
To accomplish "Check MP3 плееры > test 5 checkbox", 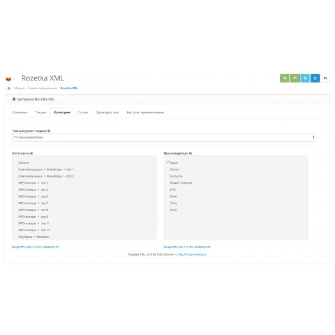I will [x=16, y=183].
